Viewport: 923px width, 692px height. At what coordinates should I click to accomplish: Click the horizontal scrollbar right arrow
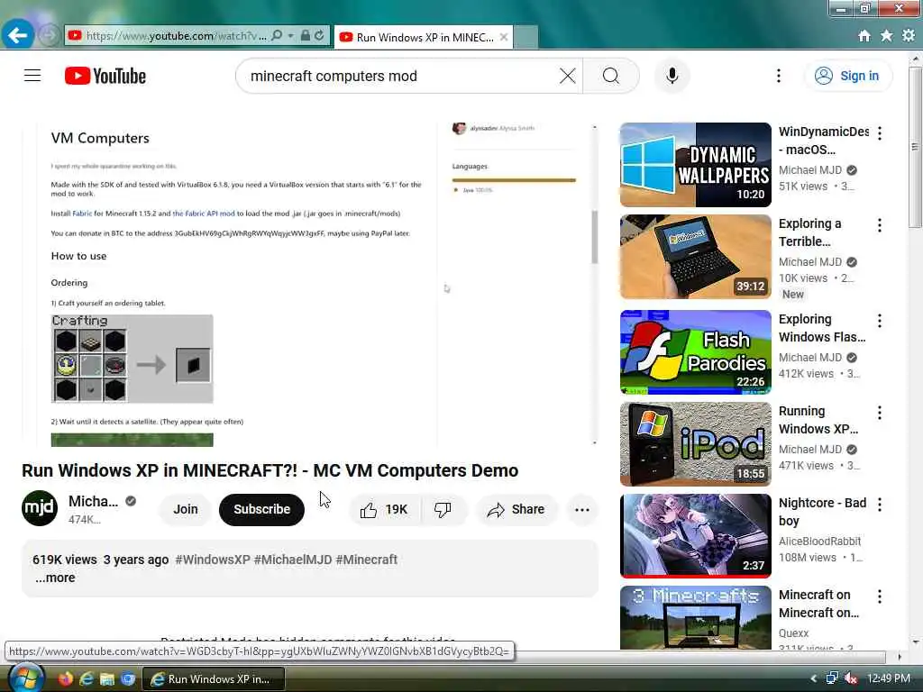[899, 657]
